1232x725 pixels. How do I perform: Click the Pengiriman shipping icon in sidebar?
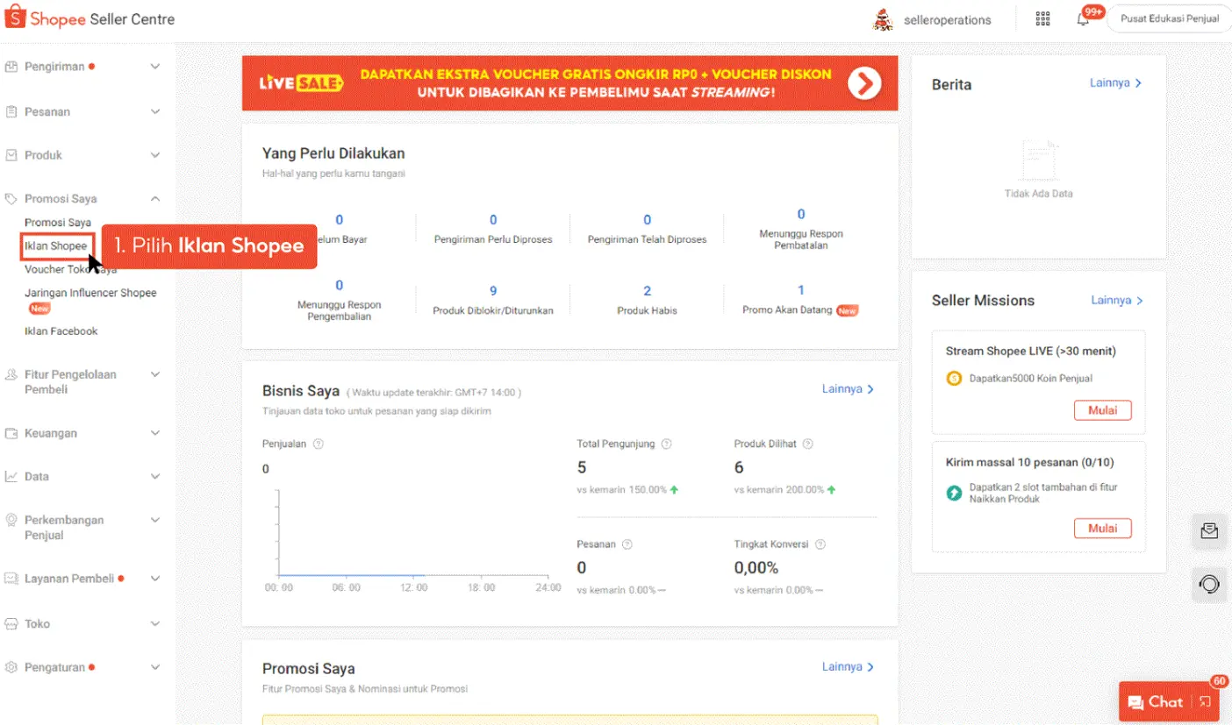[11, 66]
